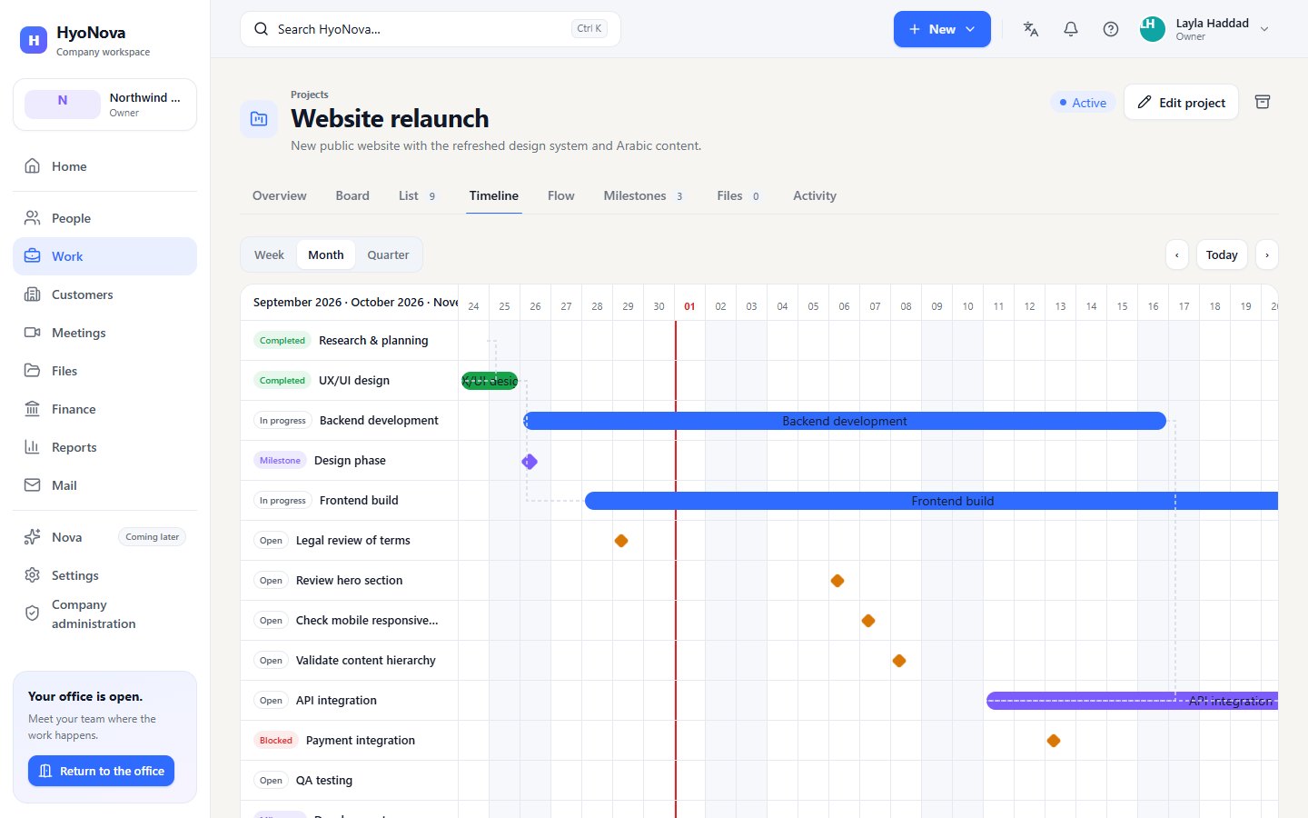Go to previous timeline period
Image resolution: width=1308 pixels, height=818 pixels.
(x=1177, y=255)
